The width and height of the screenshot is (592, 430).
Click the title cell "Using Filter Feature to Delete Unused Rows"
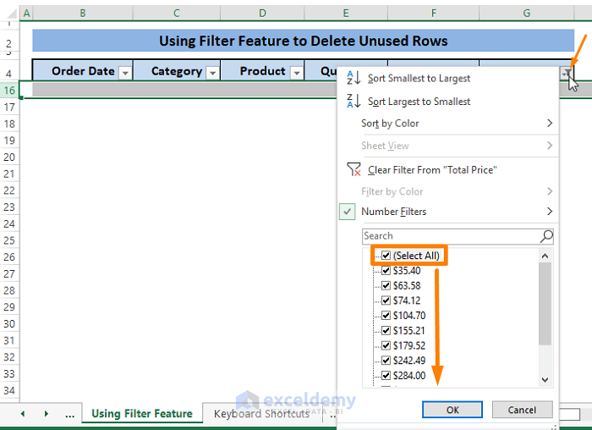coord(303,41)
